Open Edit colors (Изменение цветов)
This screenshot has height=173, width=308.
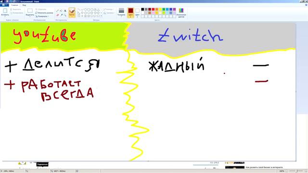181,13
